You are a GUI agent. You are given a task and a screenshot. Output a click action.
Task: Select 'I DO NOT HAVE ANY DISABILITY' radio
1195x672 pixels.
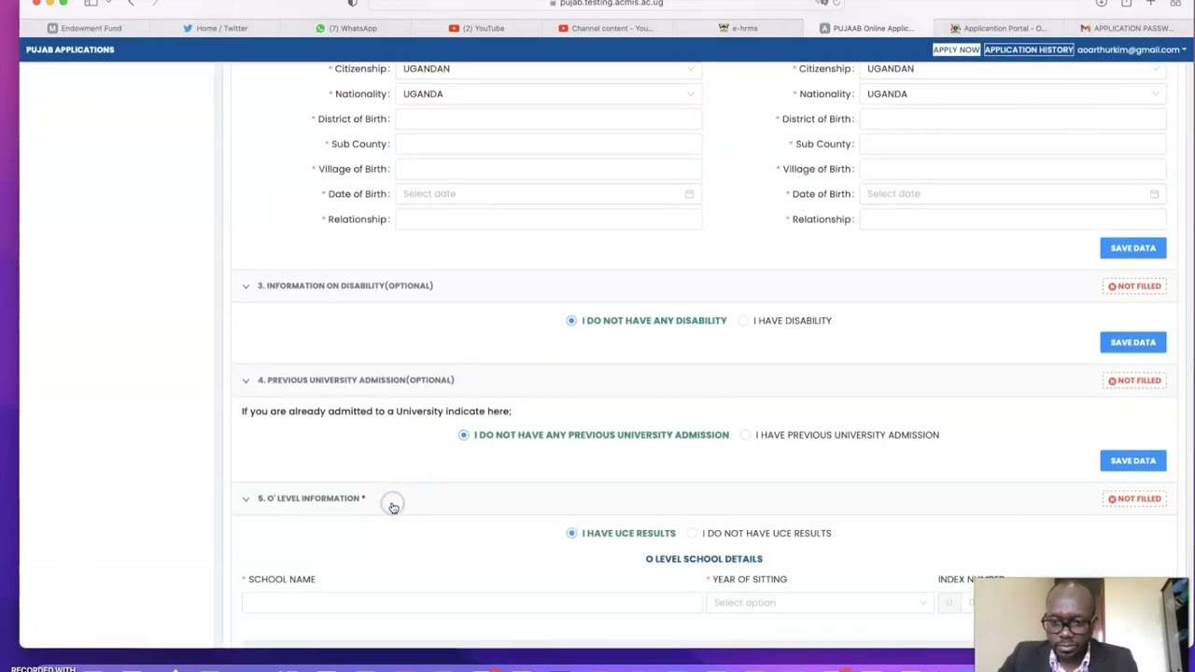click(571, 321)
